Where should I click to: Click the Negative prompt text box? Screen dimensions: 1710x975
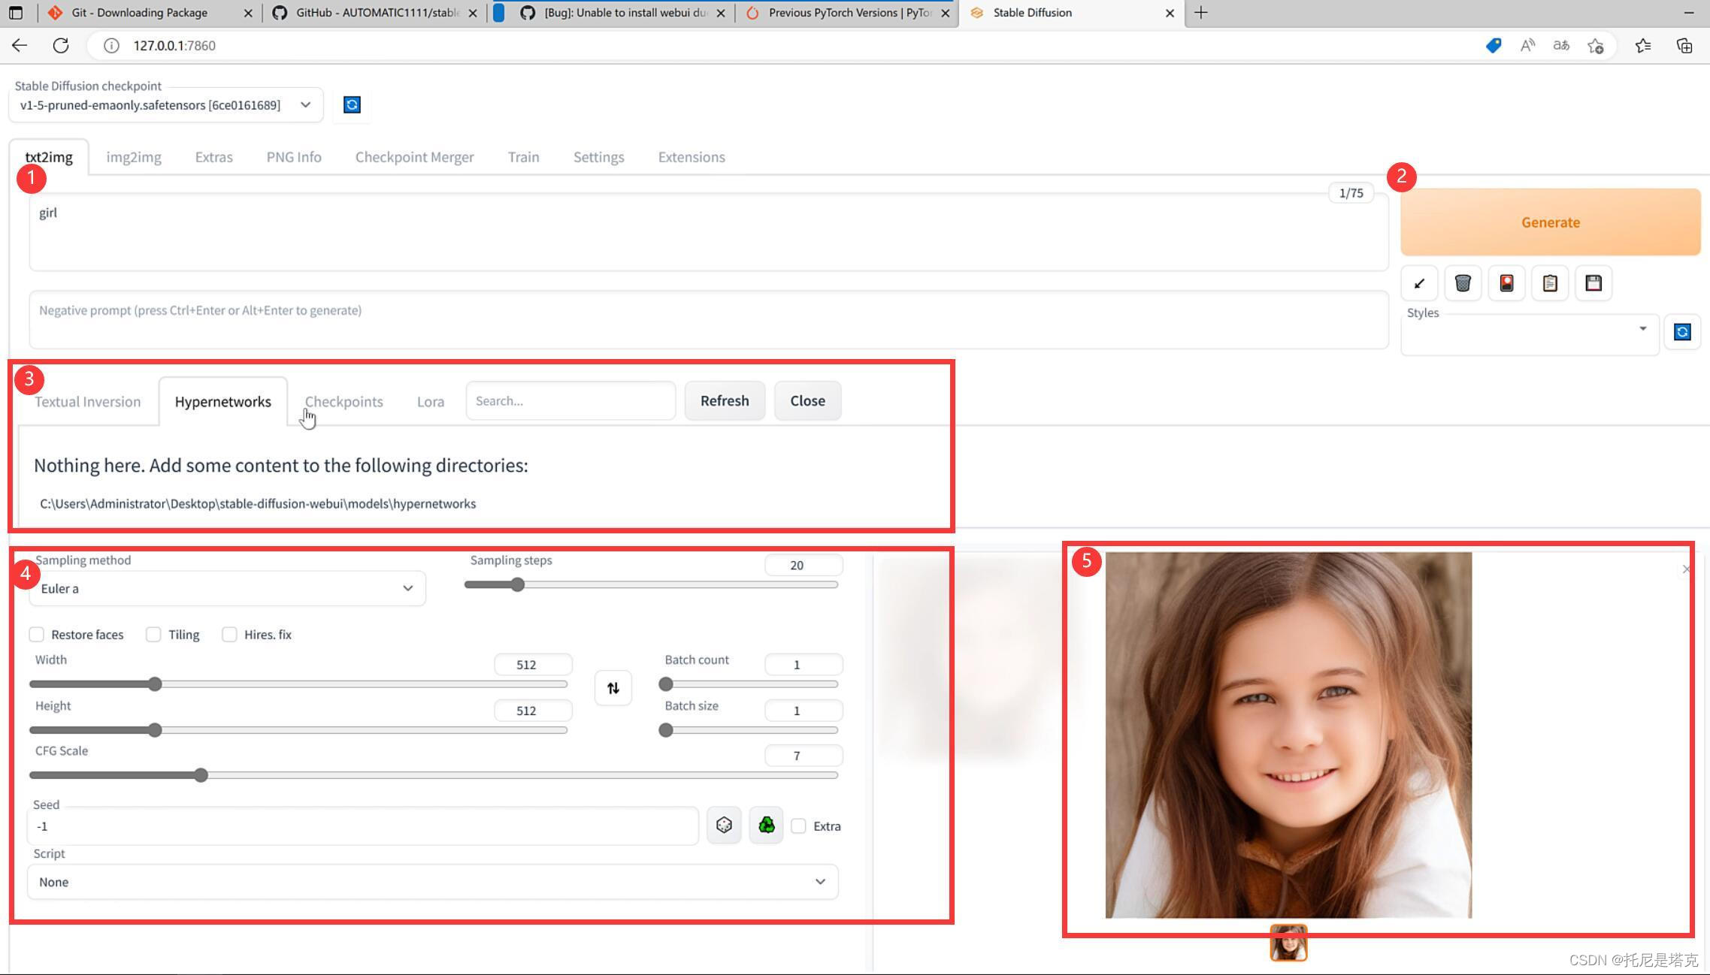click(x=708, y=320)
